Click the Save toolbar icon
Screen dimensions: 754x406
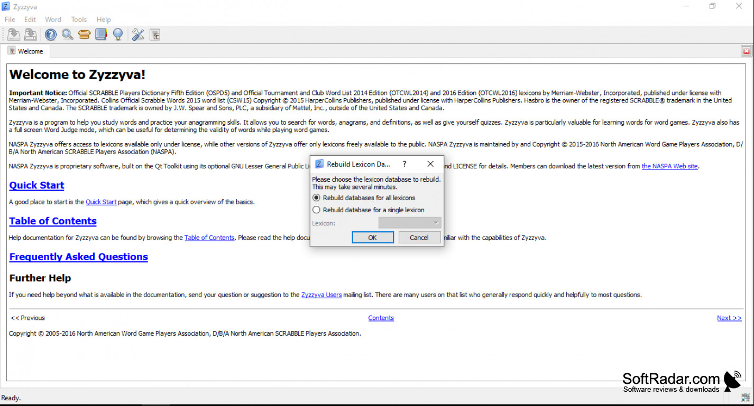[13, 35]
